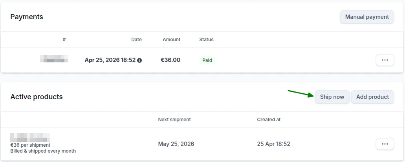Screen dimensions: 405x162
Task: Click the Manual payment button
Action: (x=367, y=17)
